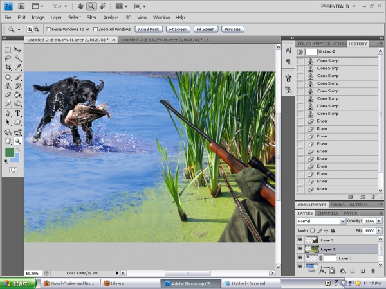The width and height of the screenshot is (386, 289).
Task: Select the Brush tool
Action: tap(17, 78)
